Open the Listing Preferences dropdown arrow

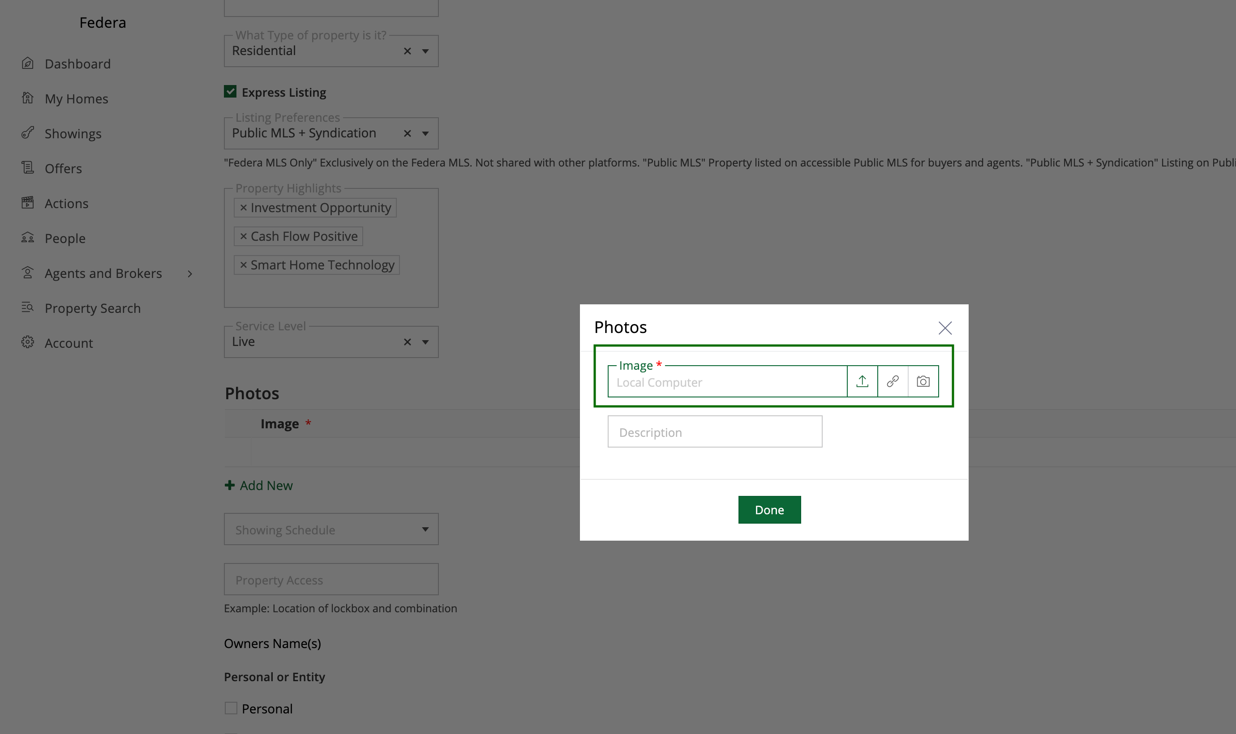(x=425, y=133)
